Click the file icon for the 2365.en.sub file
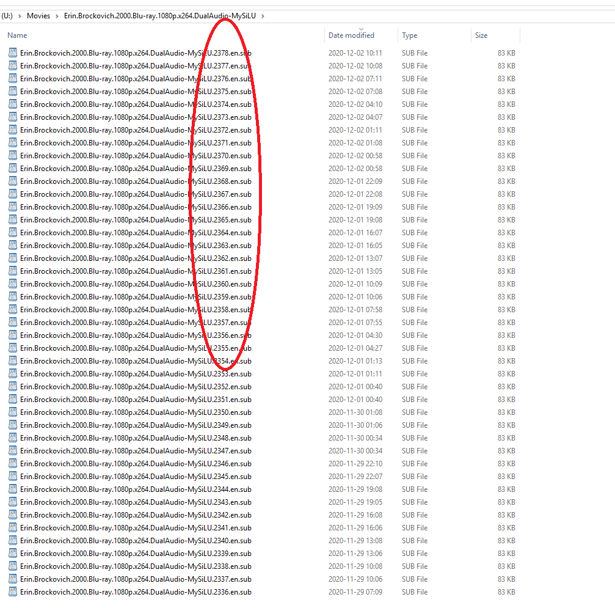 pos(13,219)
